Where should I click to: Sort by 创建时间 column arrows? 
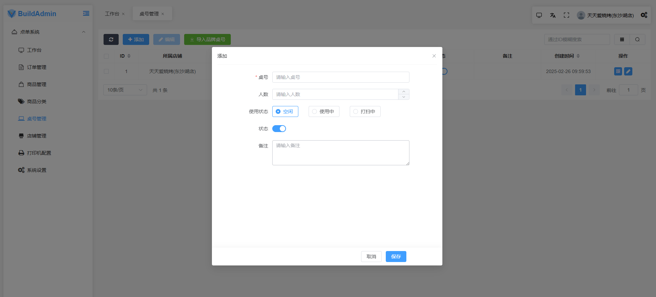point(578,56)
